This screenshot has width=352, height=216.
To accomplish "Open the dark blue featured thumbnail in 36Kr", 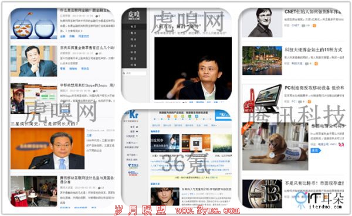I will [x=165, y=143].
